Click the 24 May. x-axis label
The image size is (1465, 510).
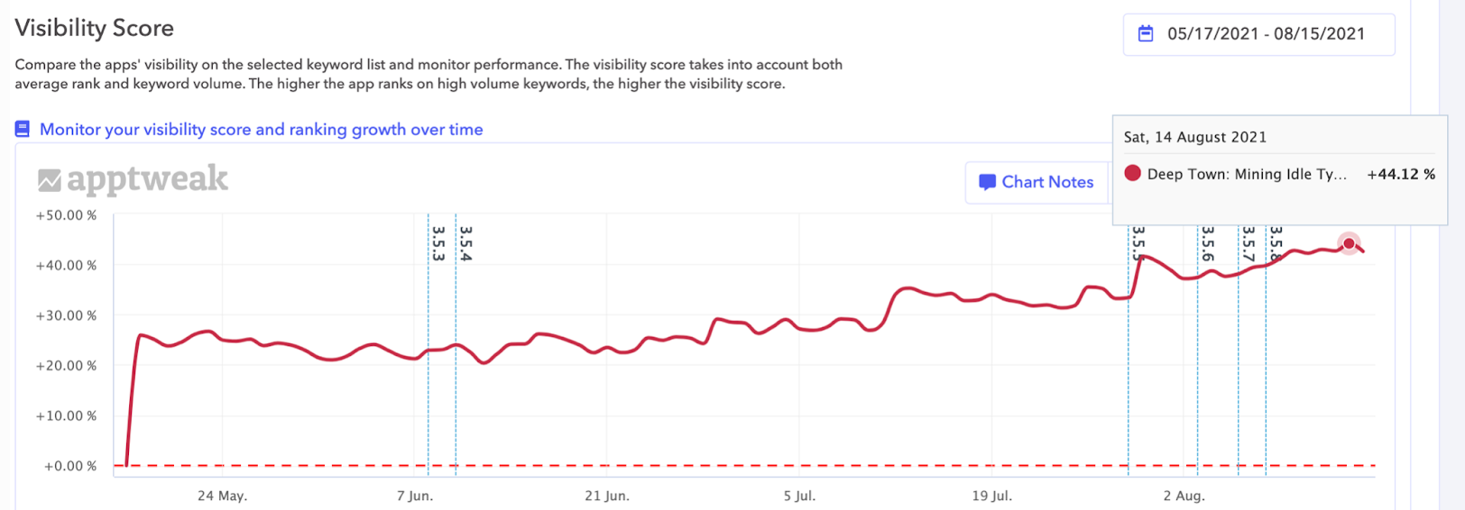coord(222,496)
